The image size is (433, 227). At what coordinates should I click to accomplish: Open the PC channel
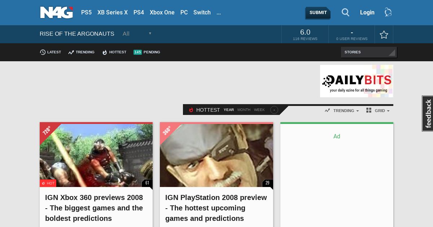184,13
